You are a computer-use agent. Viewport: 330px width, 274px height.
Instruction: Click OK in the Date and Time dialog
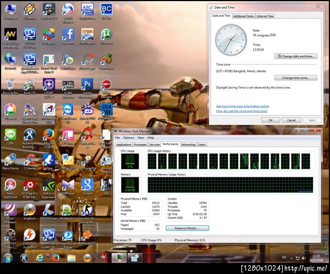coord(271,120)
